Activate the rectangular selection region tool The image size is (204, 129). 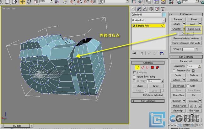coord(8,2)
